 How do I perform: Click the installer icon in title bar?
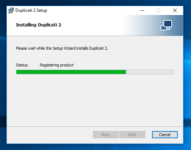(x=11, y=10)
